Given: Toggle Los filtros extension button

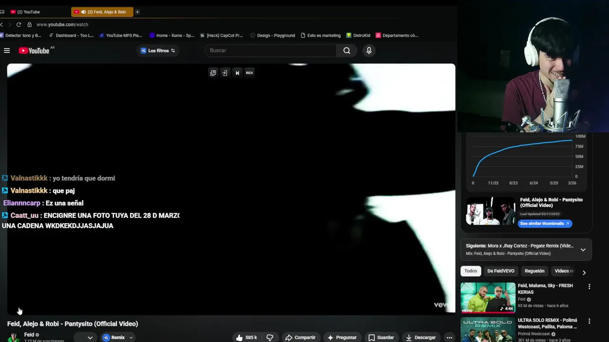Looking at the screenshot, I should click(x=158, y=50).
